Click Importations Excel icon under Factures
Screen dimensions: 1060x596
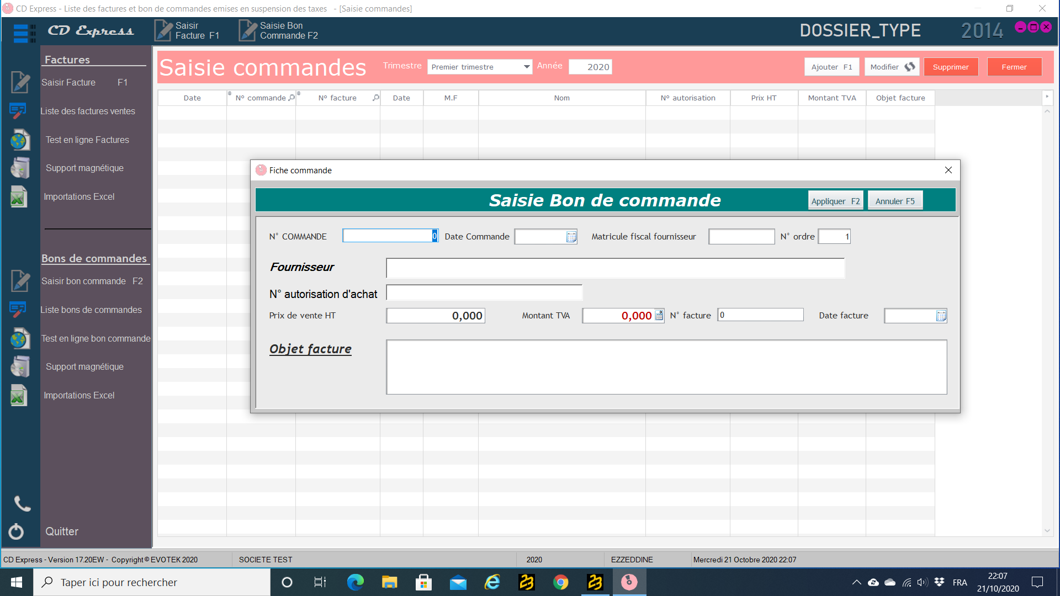19,196
